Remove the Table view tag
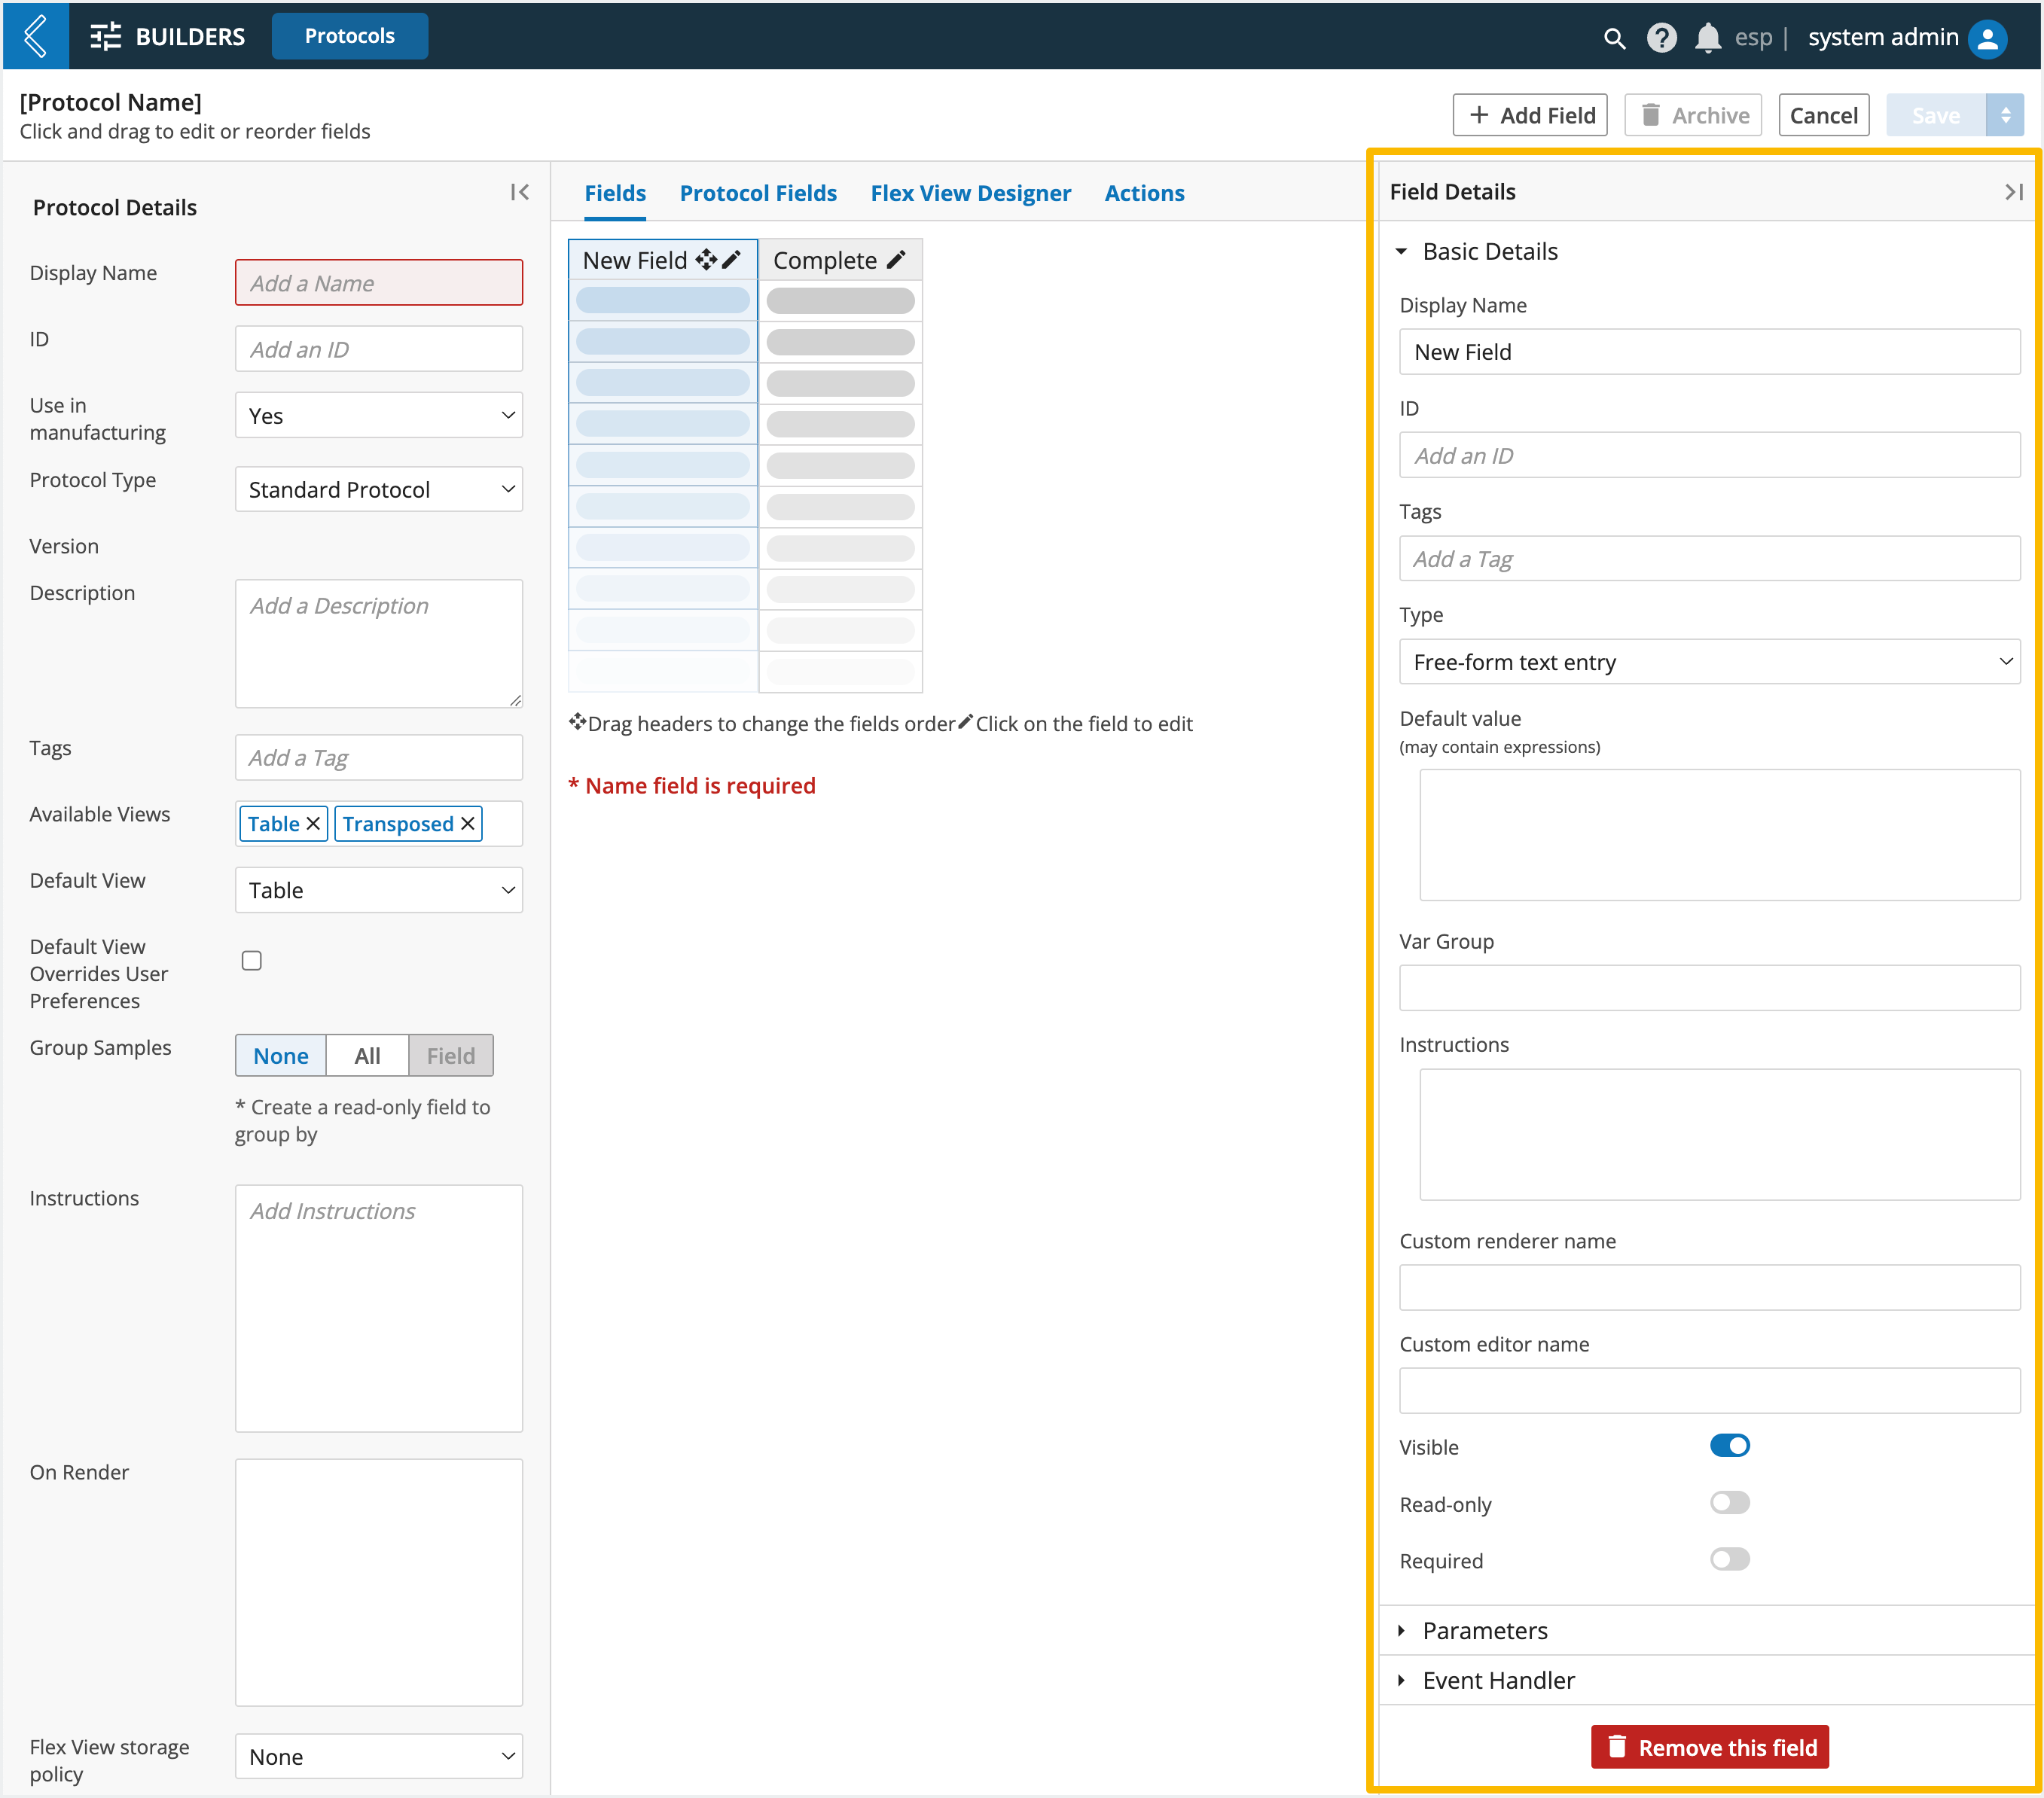This screenshot has height=1798, width=2044. [313, 823]
